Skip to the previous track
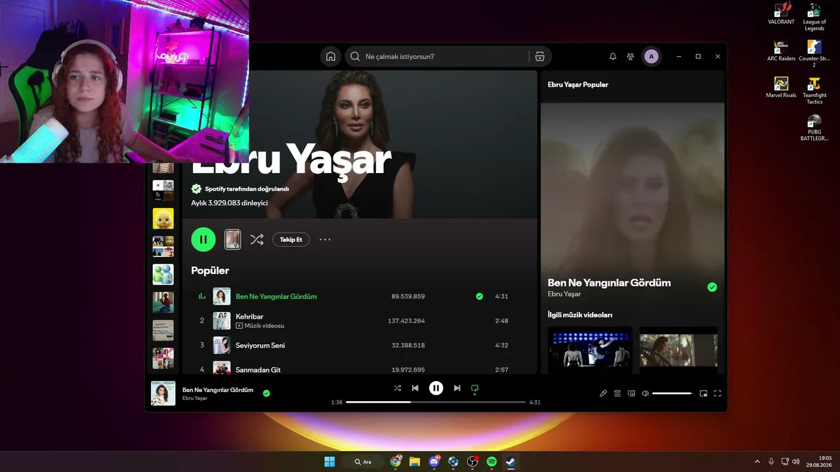Viewport: 840px width, 472px height. pos(415,388)
